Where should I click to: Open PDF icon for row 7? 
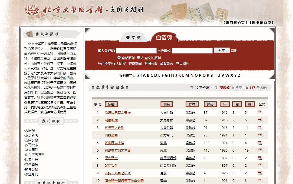point(260,158)
